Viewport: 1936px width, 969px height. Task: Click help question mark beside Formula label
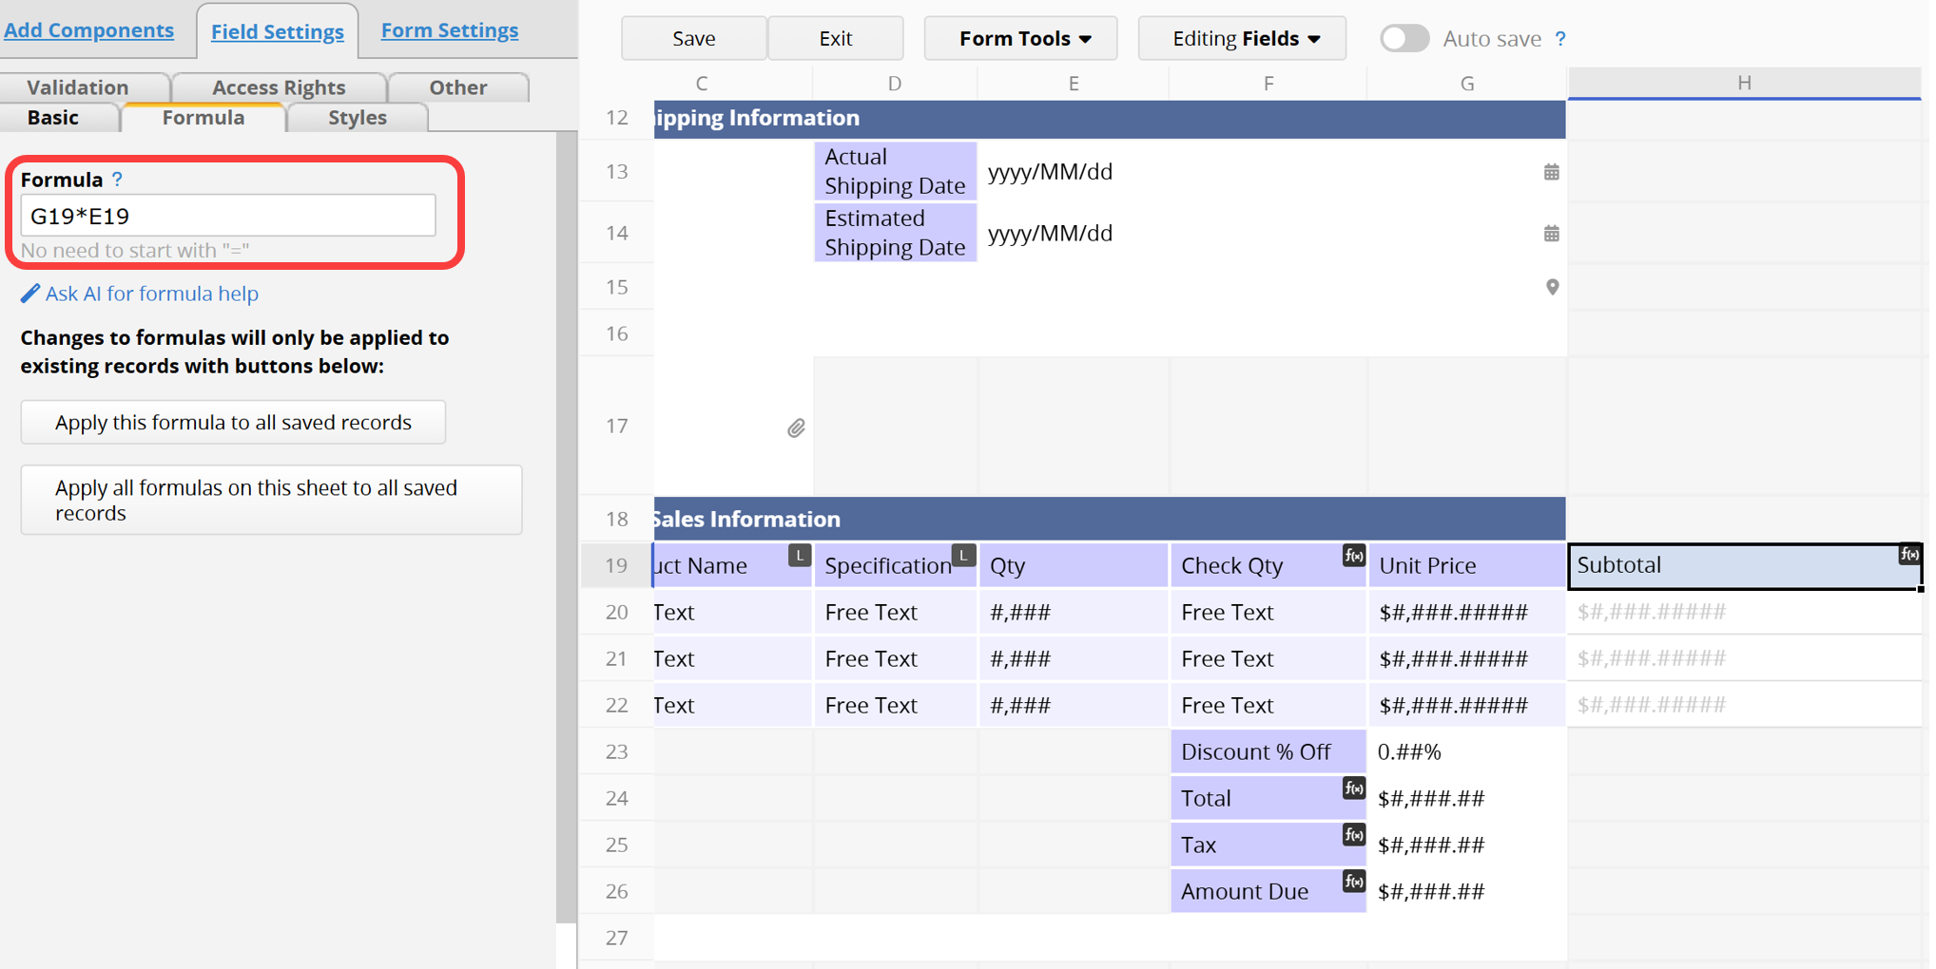click(x=117, y=179)
